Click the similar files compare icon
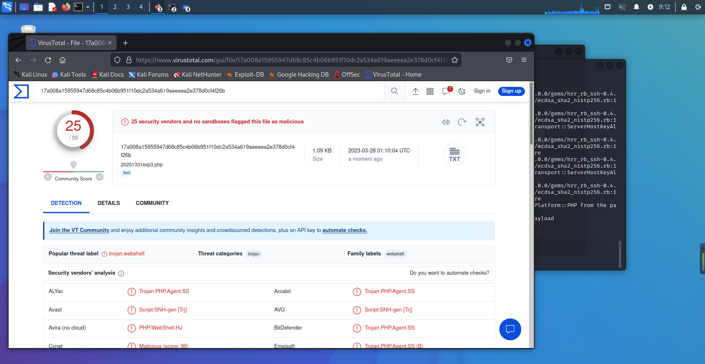Image resolution: width=705 pixels, height=364 pixels. [446, 122]
